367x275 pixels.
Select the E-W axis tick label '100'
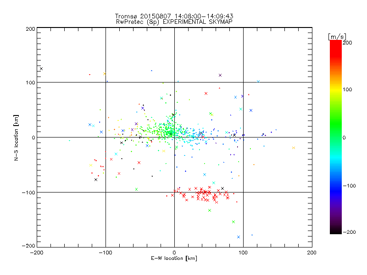[243, 253]
